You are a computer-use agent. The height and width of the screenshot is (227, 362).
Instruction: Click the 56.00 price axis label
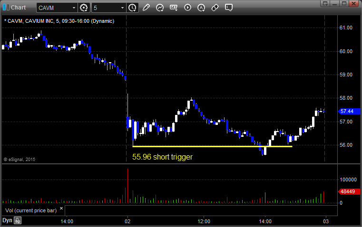(346, 145)
